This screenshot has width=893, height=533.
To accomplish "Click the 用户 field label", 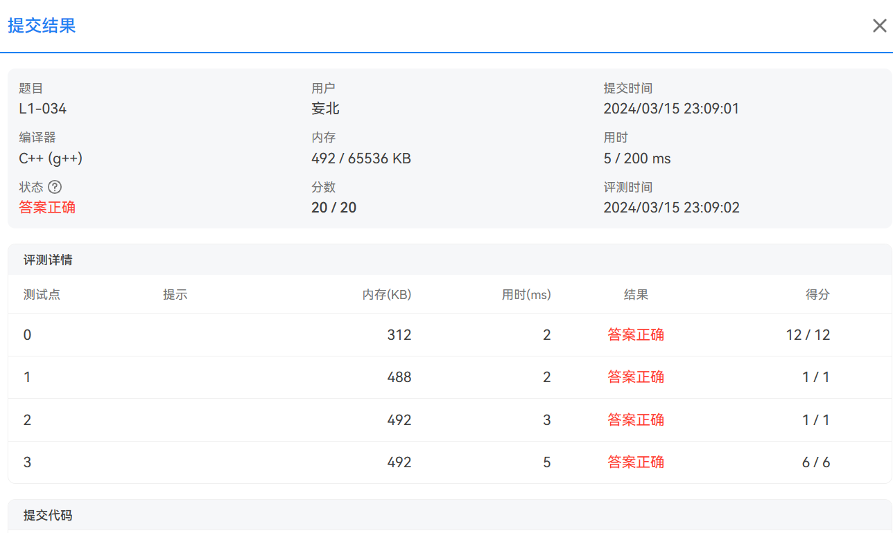I will [x=323, y=89].
